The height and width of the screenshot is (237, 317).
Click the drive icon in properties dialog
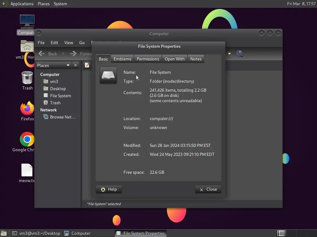tap(108, 75)
